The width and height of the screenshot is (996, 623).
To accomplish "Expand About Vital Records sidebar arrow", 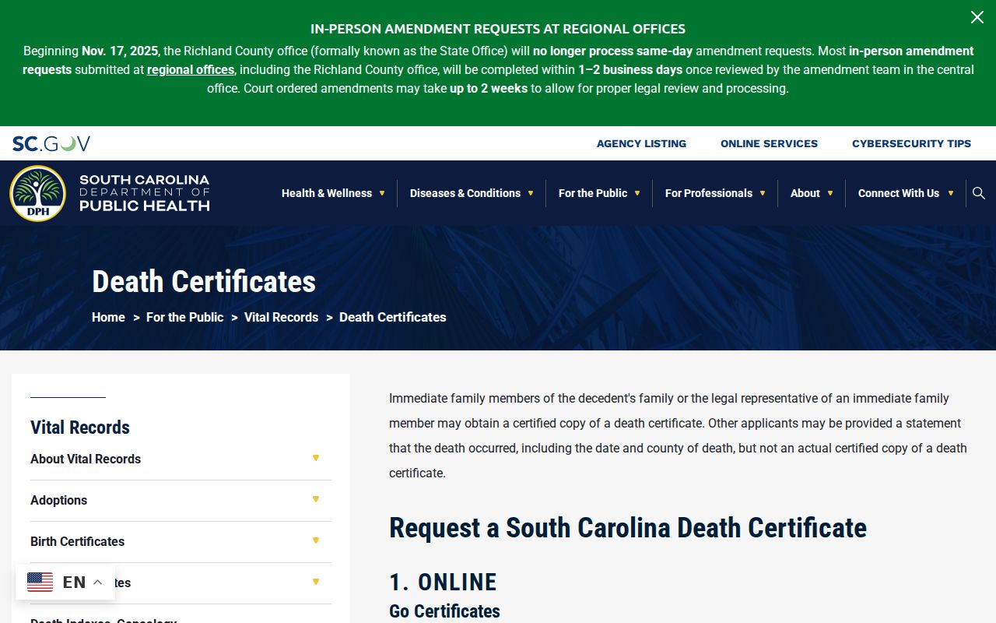I will [x=316, y=458].
